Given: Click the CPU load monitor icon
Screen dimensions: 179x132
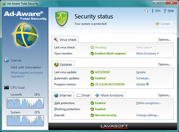Looking at the screenshot, I should coord(7,88).
